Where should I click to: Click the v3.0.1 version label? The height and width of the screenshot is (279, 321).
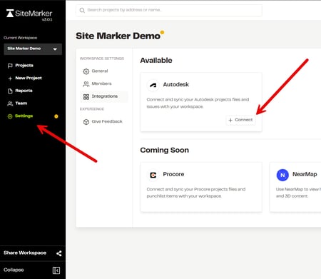[x=47, y=19]
